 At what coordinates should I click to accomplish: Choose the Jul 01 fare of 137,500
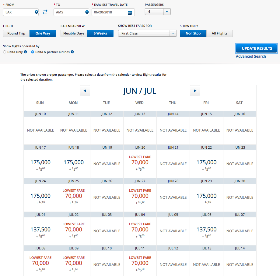(40, 230)
